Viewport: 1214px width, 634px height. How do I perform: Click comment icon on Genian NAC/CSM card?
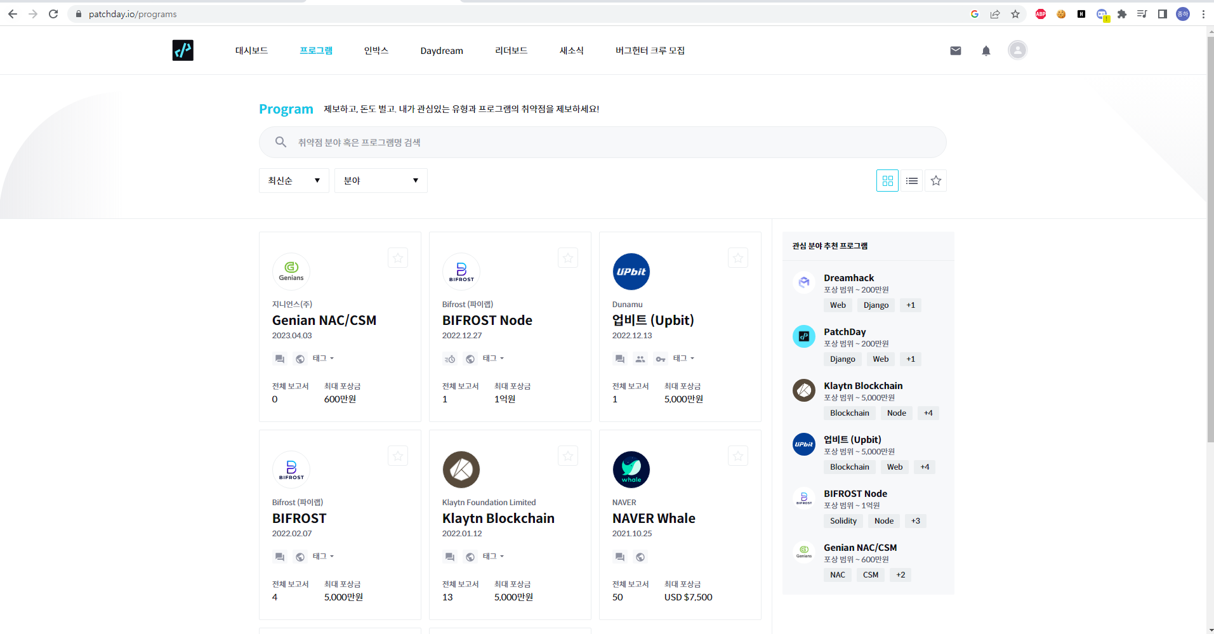coord(280,359)
